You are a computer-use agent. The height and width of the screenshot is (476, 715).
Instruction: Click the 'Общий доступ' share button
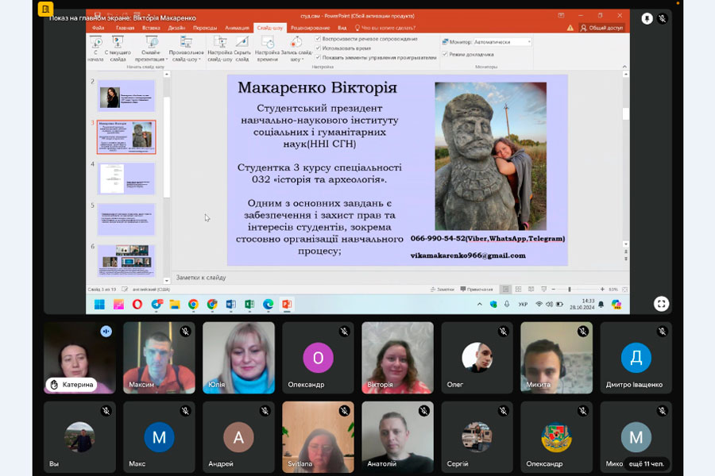601,27
